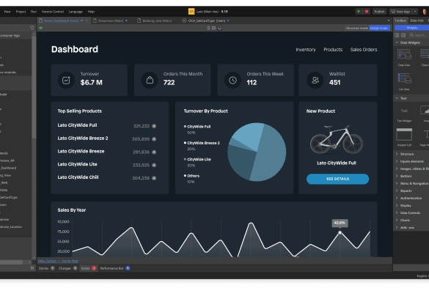
Task: Click the Products navigation link
Action: point(333,50)
